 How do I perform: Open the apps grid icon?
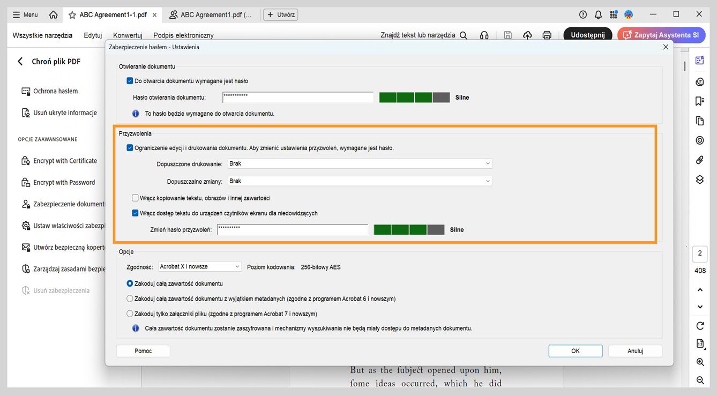pos(614,14)
